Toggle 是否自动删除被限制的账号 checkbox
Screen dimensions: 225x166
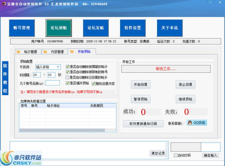(x=67, y=72)
